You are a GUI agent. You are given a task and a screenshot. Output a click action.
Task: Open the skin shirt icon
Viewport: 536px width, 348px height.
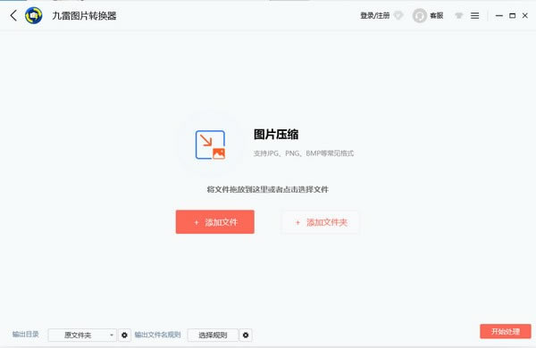point(459,15)
